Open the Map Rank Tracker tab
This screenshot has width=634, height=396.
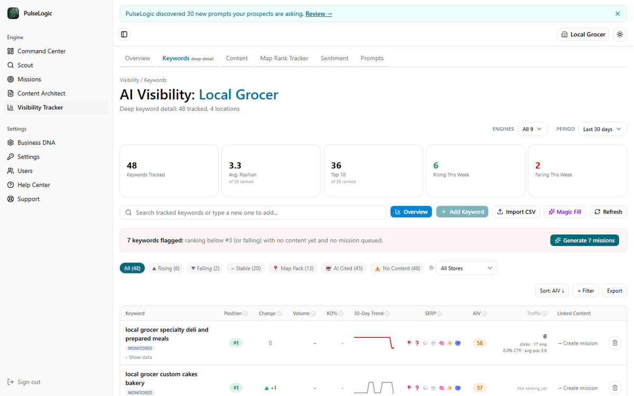click(284, 58)
